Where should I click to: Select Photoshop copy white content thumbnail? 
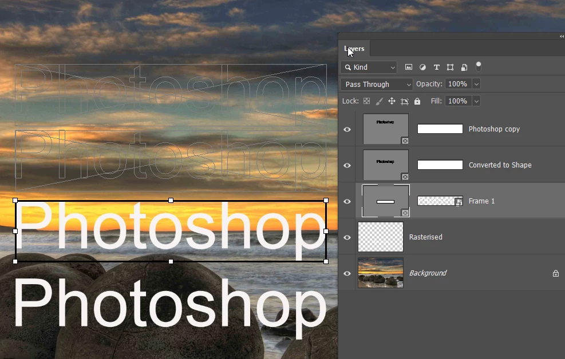440,129
